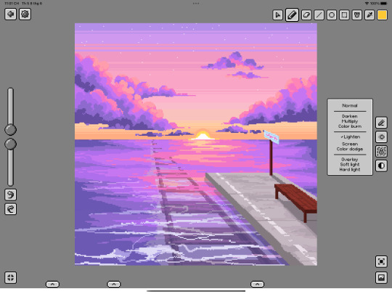Click the undo arrow button
Screen dimensions: 392x294
tap(10, 195)
